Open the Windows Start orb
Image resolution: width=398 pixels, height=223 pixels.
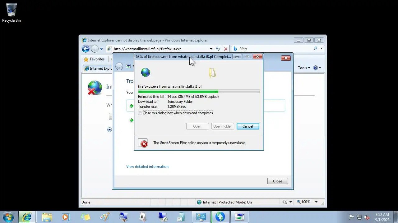(x=8, y=217)
